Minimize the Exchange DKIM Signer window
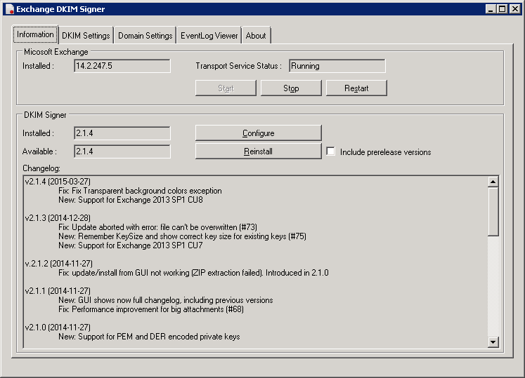 [491, 9]
